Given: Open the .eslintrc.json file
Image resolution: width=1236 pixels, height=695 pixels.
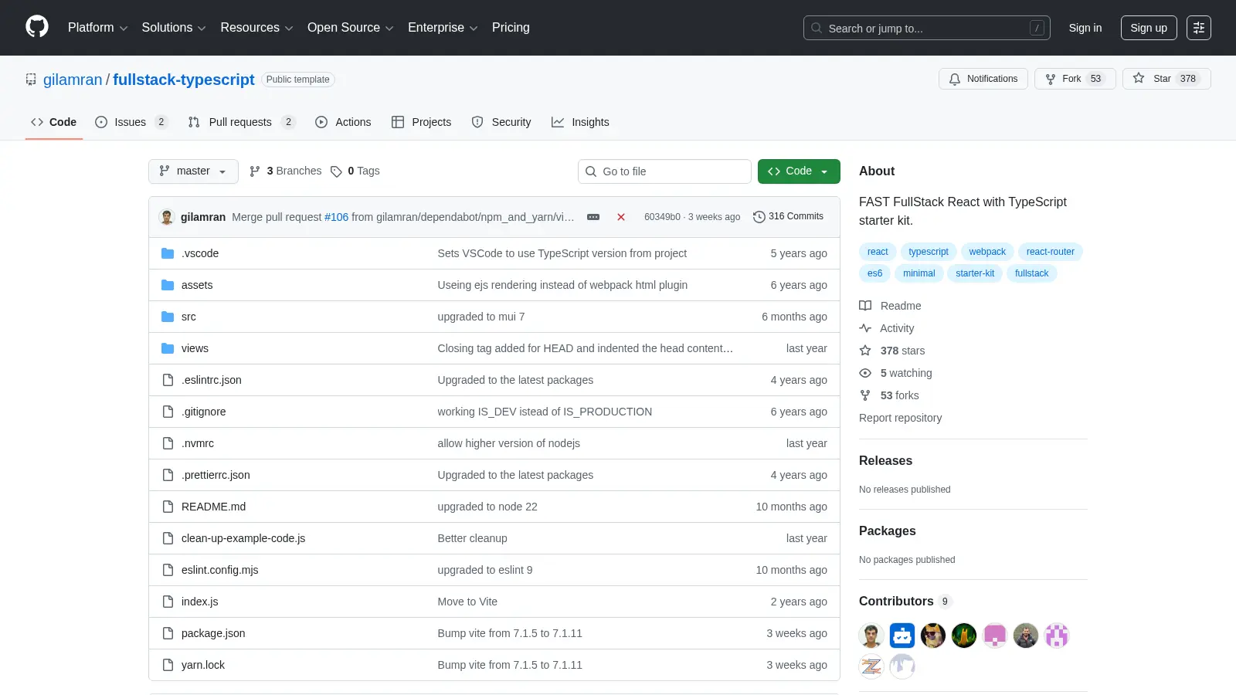Looking at the screenshot, I should 212,380.
